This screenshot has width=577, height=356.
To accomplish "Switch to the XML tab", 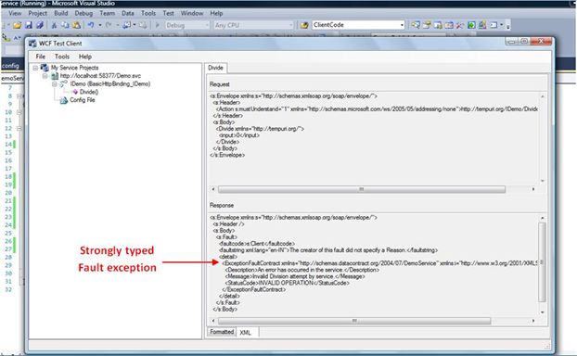I will click(x=246, y=333).
